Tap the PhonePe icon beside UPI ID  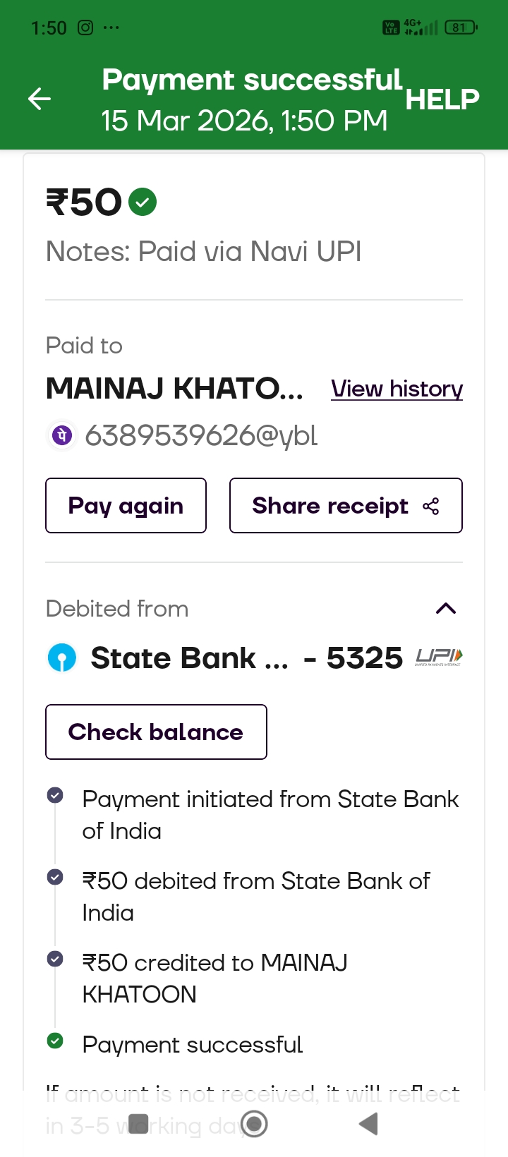point(62,435)
